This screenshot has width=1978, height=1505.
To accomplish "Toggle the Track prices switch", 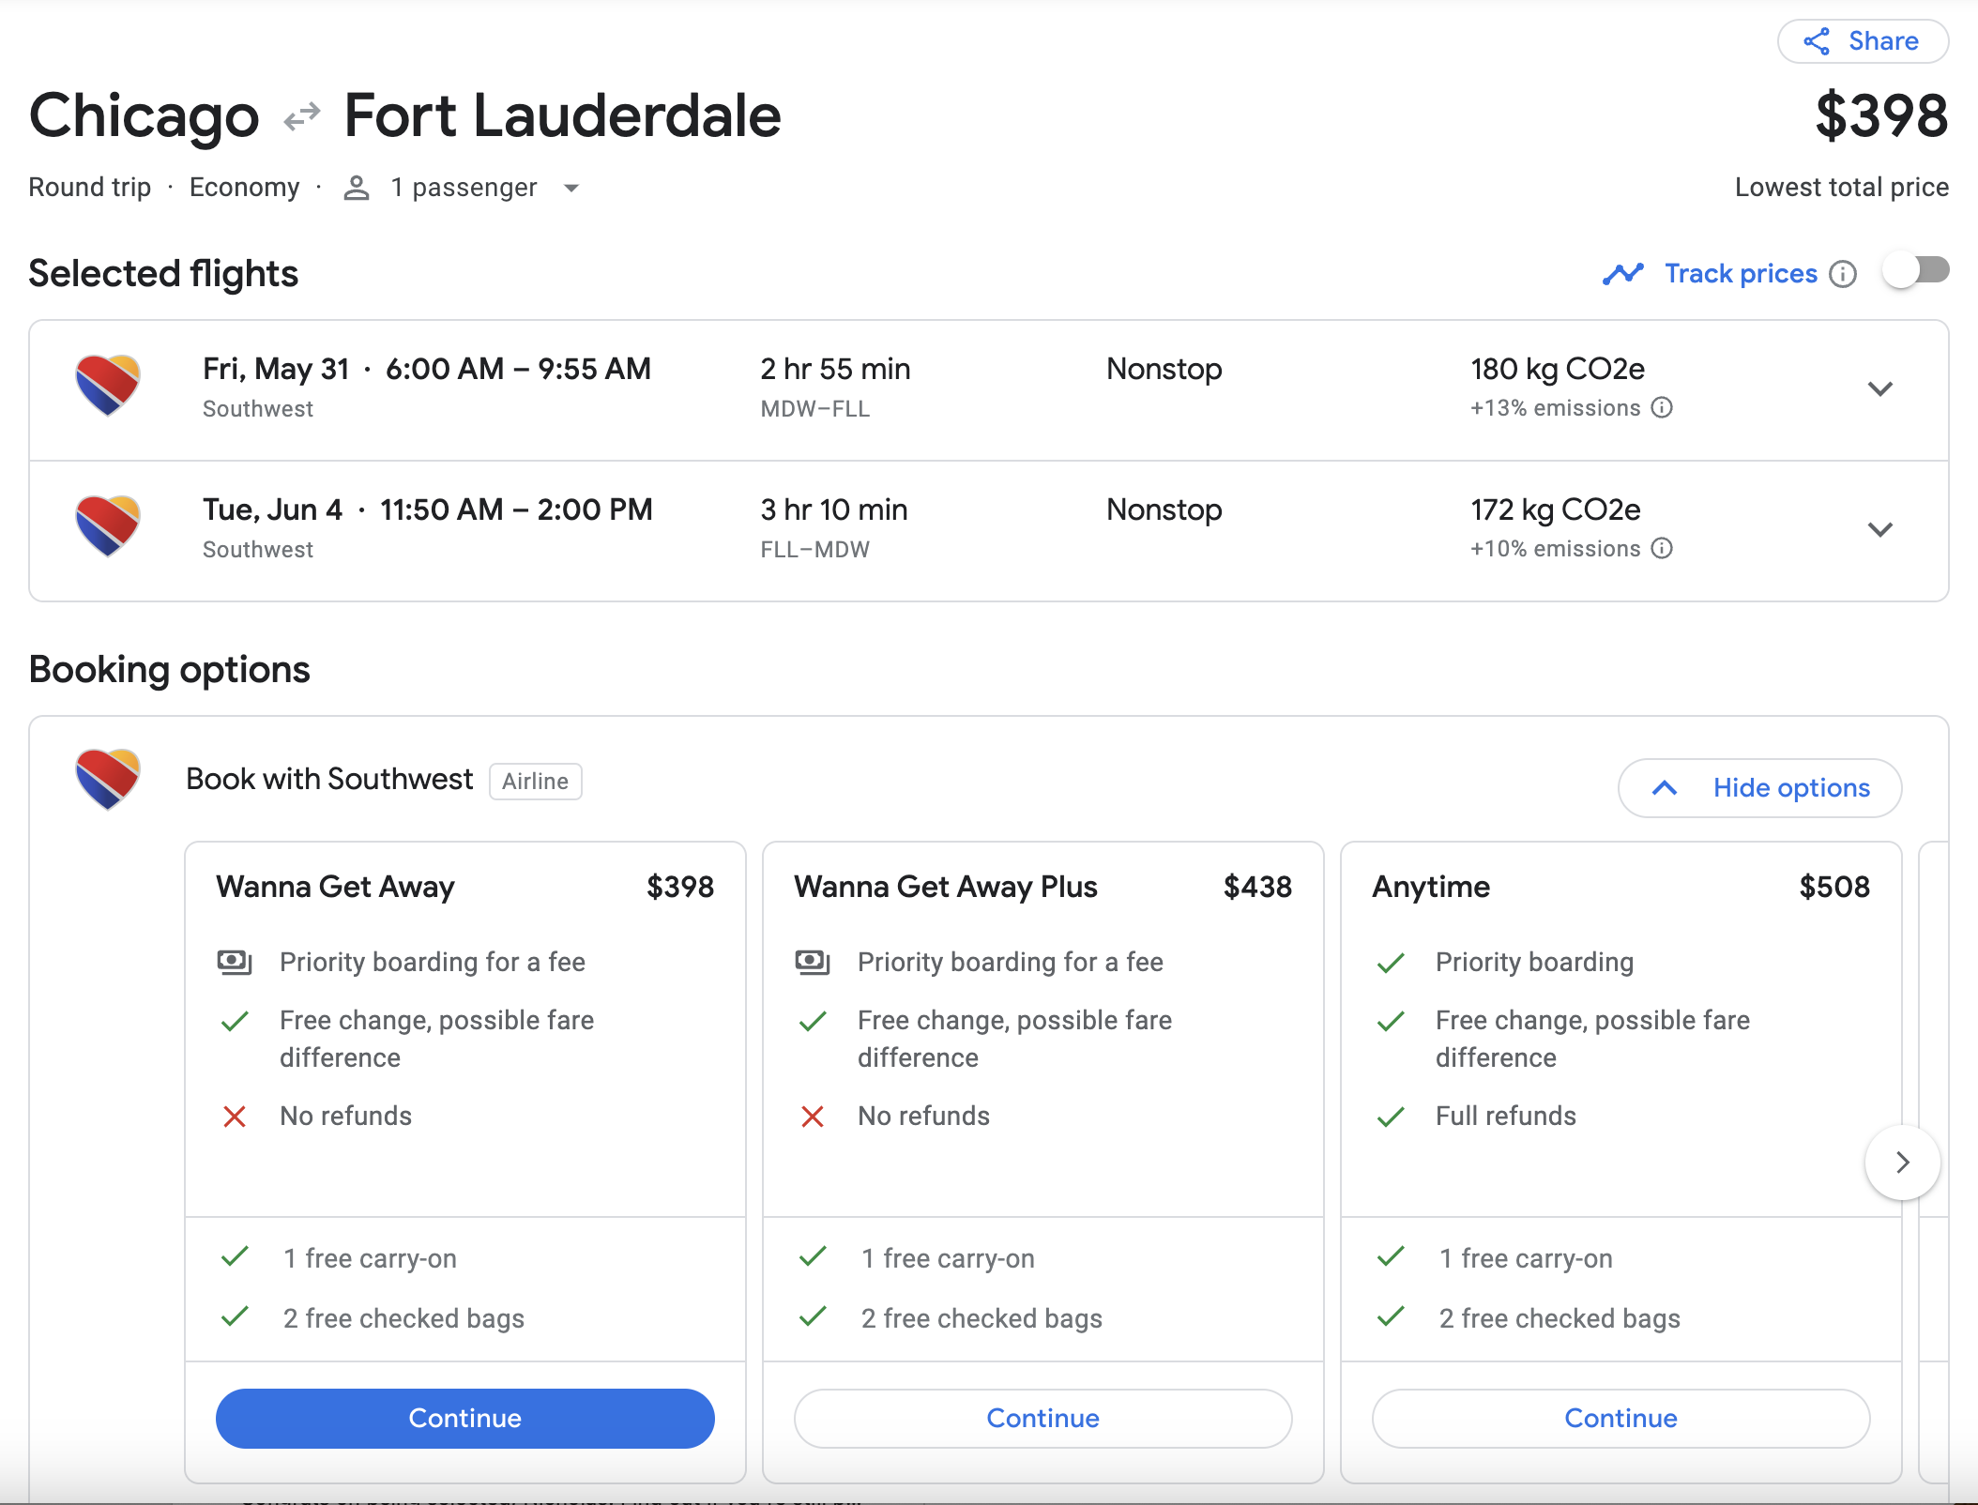I will pos(1916,272).
